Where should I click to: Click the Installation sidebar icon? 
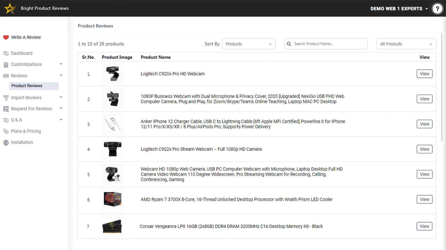click(x=6, y=142)
